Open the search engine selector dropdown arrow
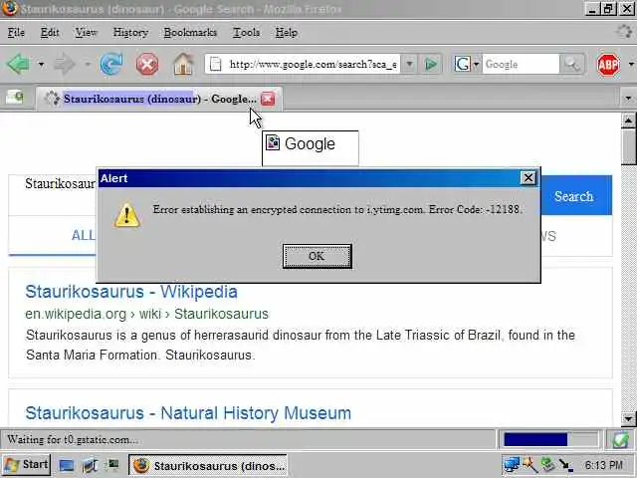Image resolution: width=637 pixels, height=478 pixels. (476, 64)
